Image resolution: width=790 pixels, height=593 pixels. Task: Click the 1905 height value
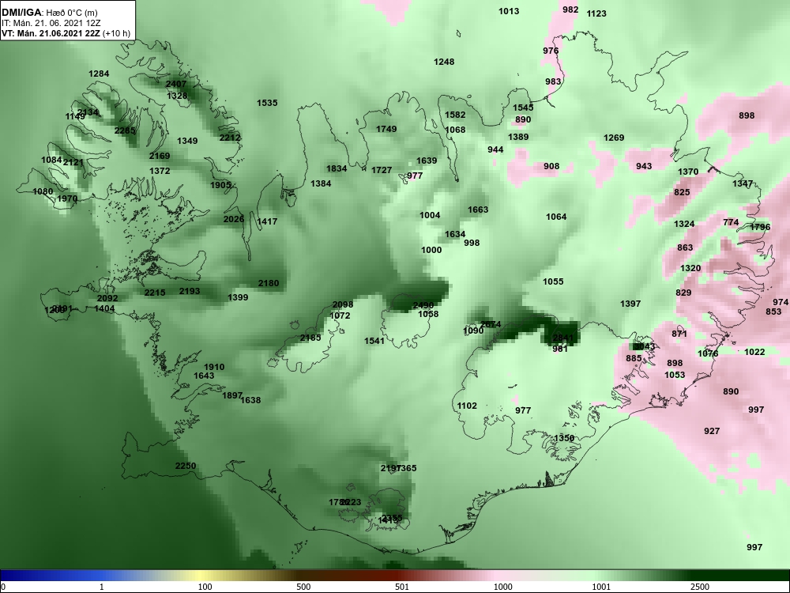coord(220,185)
